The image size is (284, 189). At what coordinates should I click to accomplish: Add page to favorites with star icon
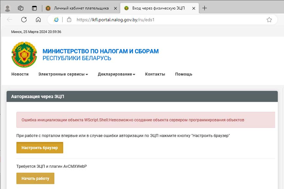pos(269,20)
